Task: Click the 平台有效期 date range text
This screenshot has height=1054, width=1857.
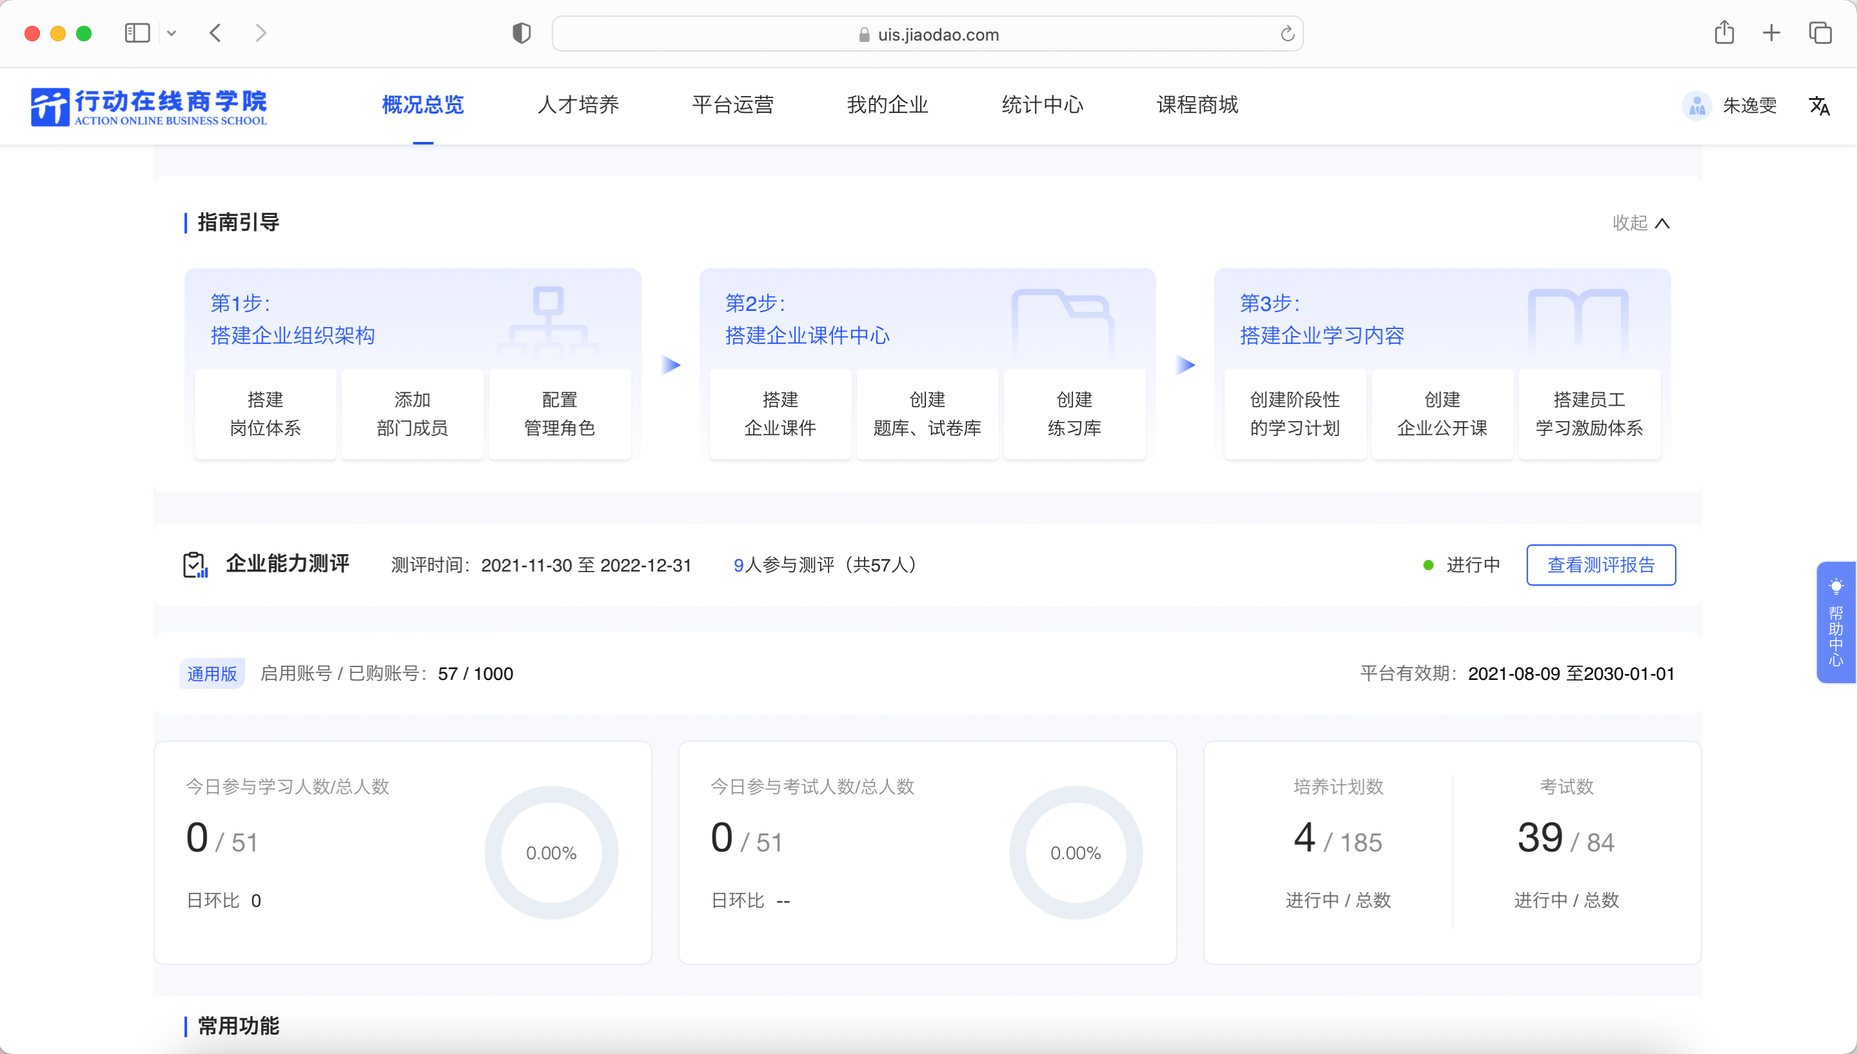Action: tap(1571, 674)
